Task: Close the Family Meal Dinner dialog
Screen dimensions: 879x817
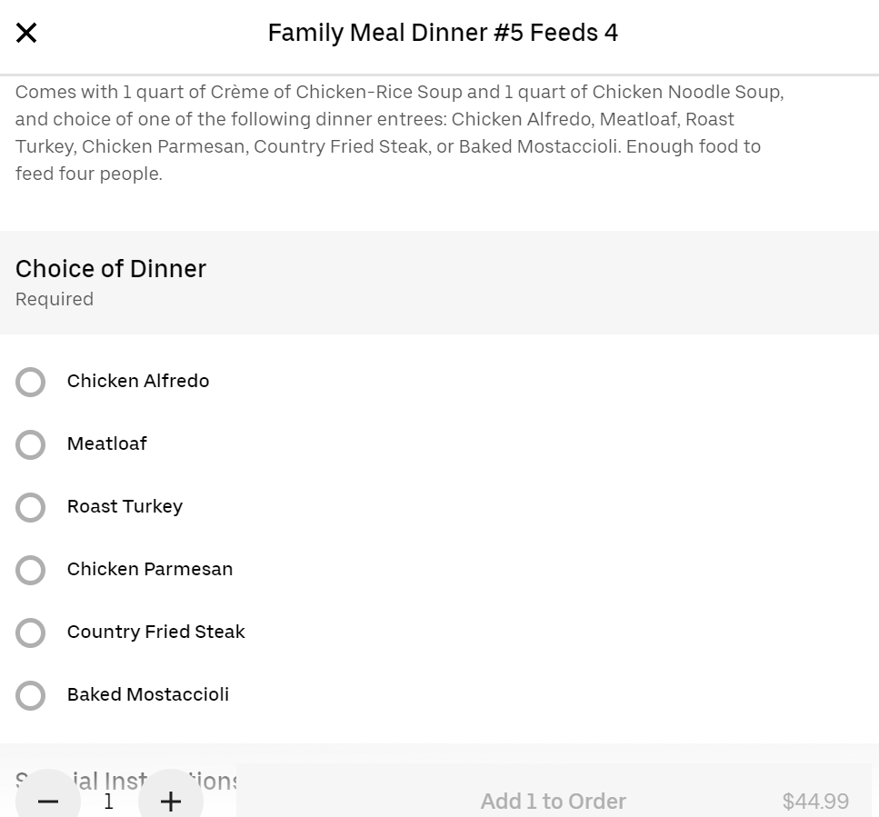Action: coord(26,34)
